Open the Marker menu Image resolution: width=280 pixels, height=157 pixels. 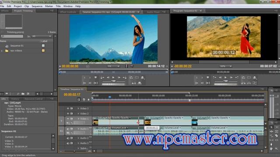49,6
